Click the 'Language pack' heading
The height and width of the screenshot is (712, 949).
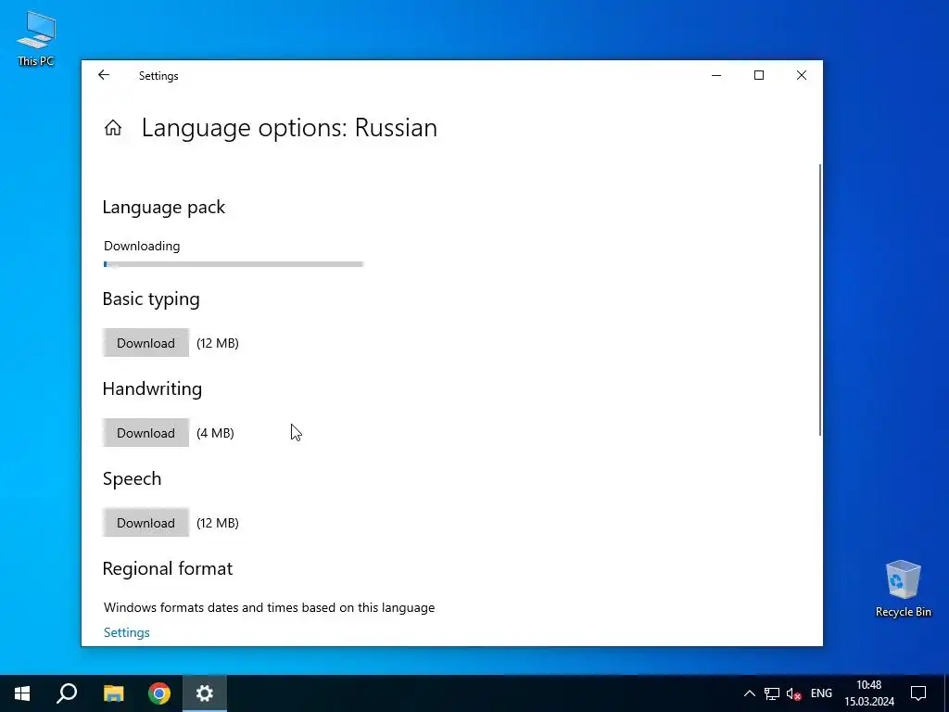pyautogui.click(x=163, y=207)
